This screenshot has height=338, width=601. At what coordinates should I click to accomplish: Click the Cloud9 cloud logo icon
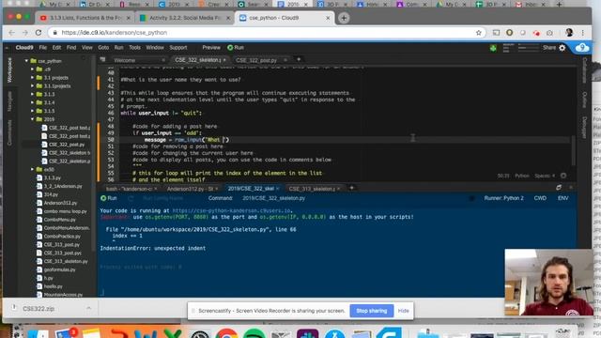[x=582, y=48]
